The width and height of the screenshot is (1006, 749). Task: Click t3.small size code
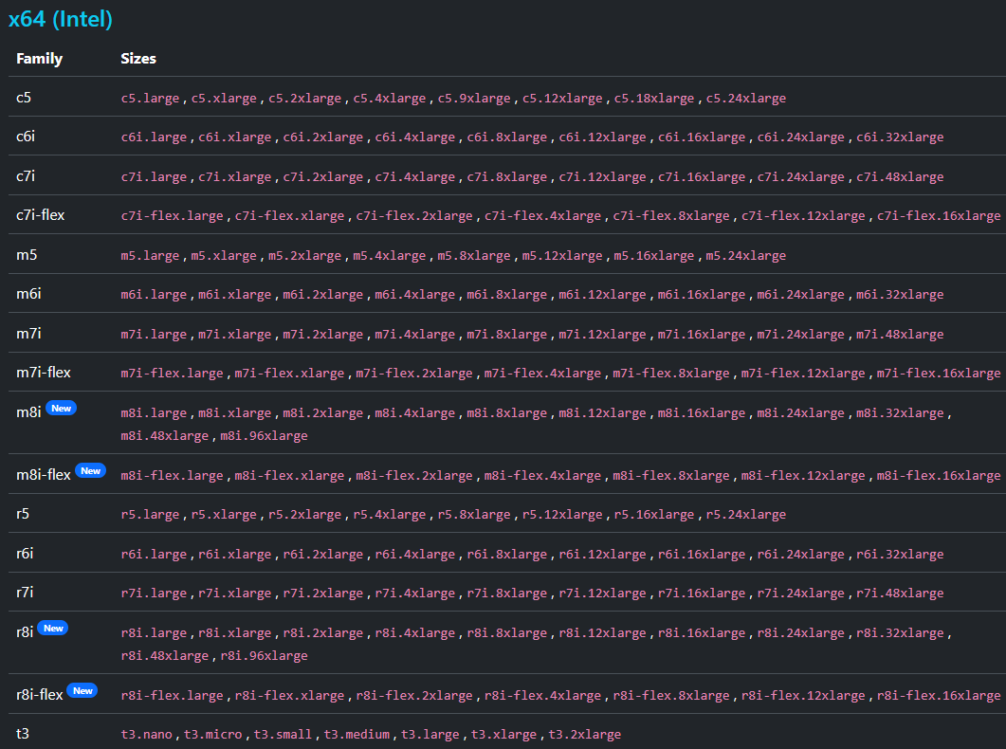283,735
